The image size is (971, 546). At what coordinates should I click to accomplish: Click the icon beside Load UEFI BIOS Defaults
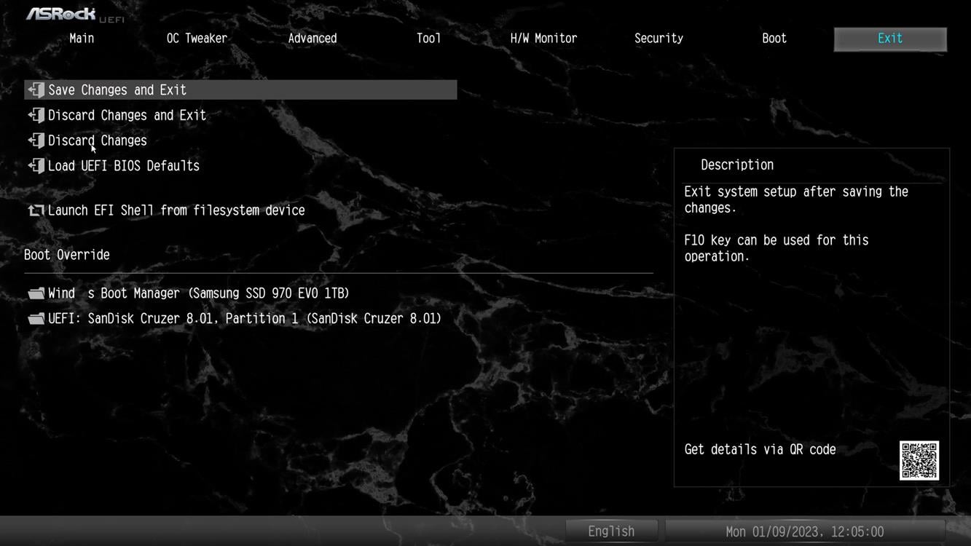[x=36, y=166]
